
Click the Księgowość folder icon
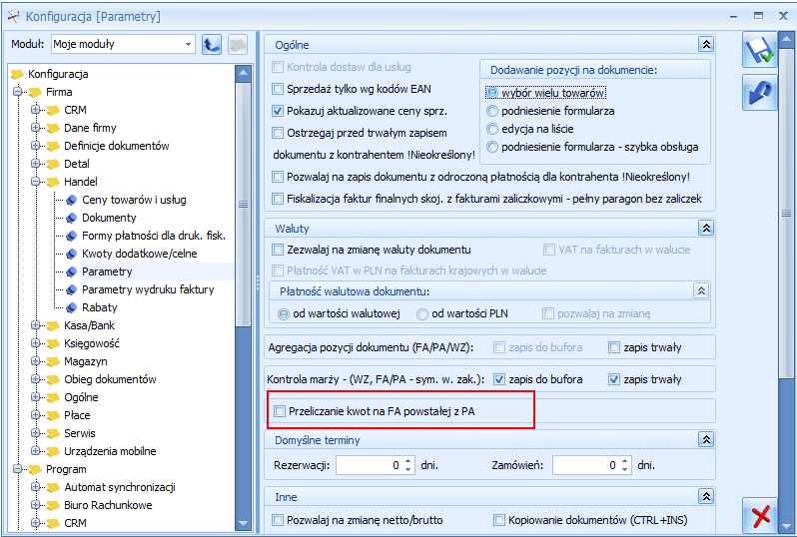point(53,343)
